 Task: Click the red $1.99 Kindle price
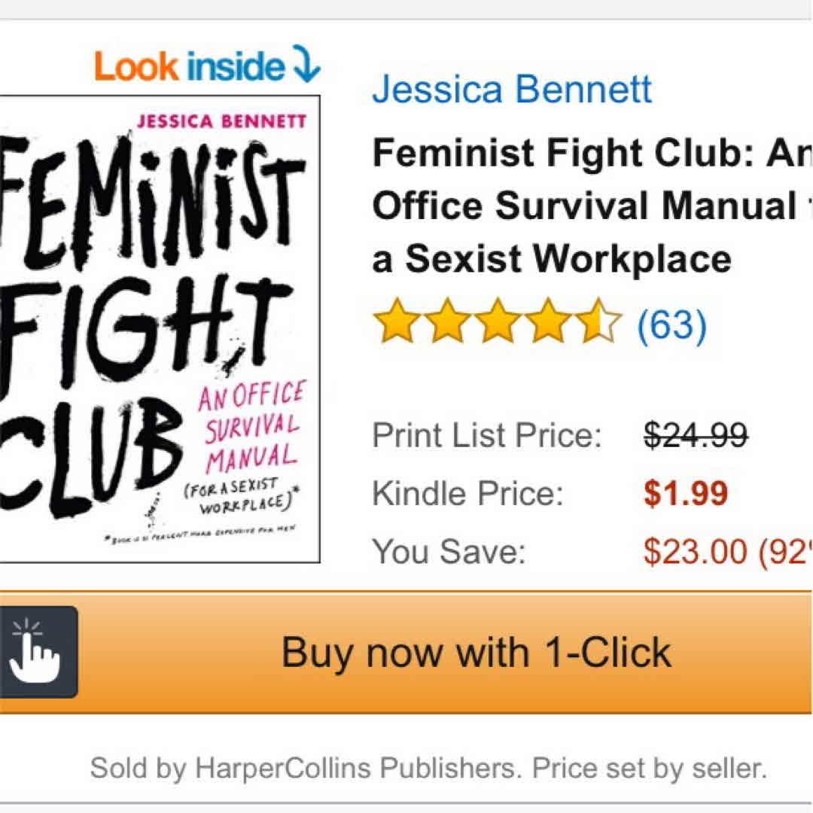click(x=686, y=493)
